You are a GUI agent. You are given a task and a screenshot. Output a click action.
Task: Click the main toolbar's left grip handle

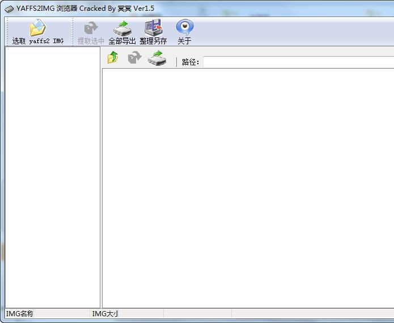coord(7,32)
